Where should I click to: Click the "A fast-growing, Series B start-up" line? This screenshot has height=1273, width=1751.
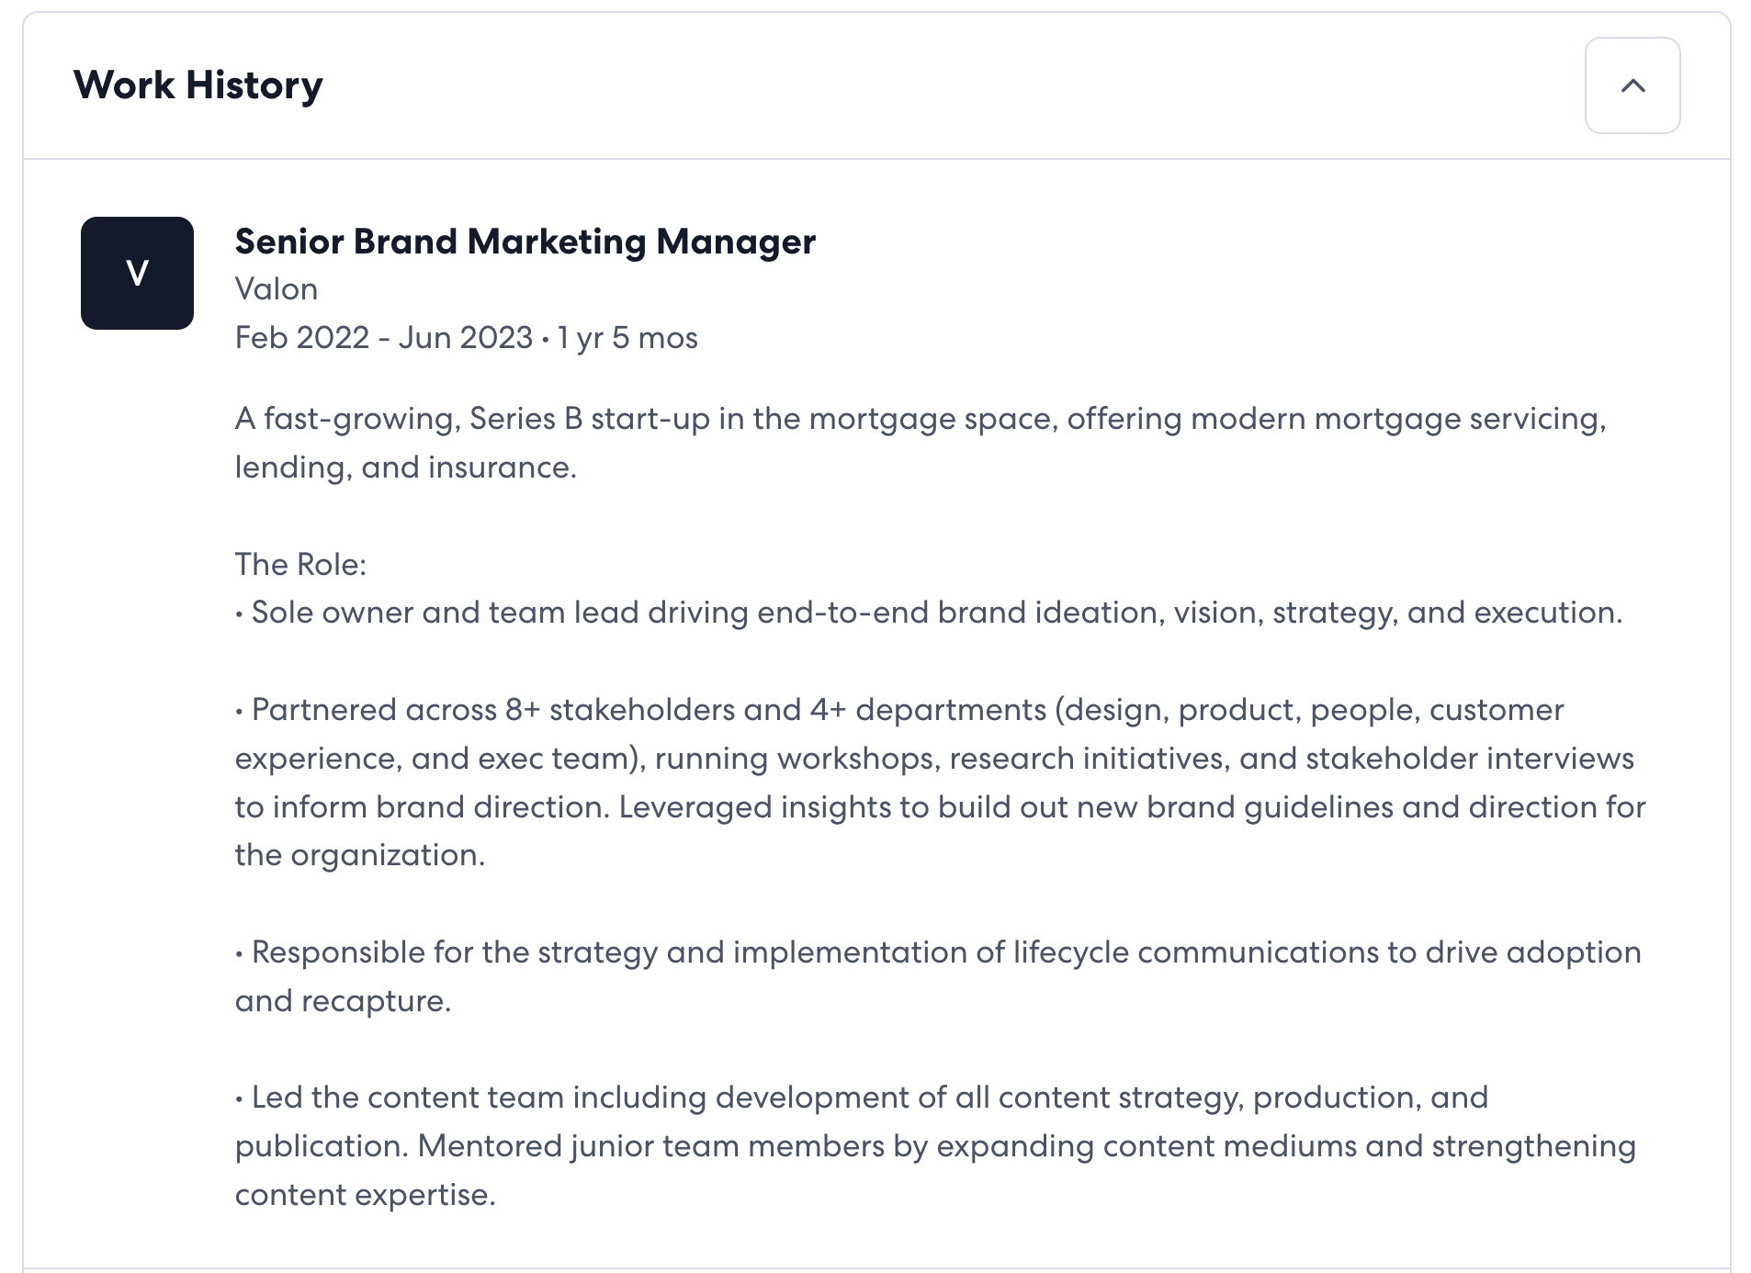coord(921,419)
